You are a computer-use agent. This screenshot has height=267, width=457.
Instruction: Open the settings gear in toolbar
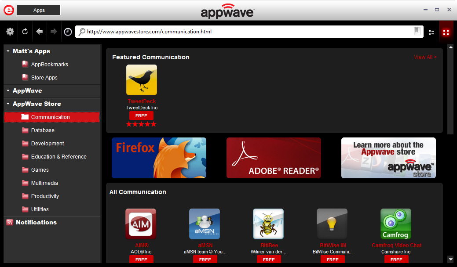(10, 32)
